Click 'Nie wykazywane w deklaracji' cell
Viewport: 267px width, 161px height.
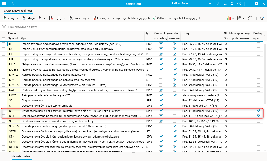(x=201, y=95)
